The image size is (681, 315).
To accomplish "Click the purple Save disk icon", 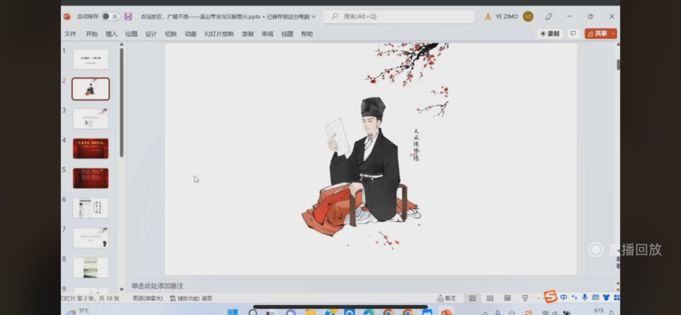I will 127,16.
